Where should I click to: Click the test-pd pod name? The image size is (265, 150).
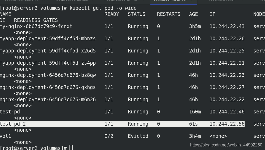click(x=10, y=112)
